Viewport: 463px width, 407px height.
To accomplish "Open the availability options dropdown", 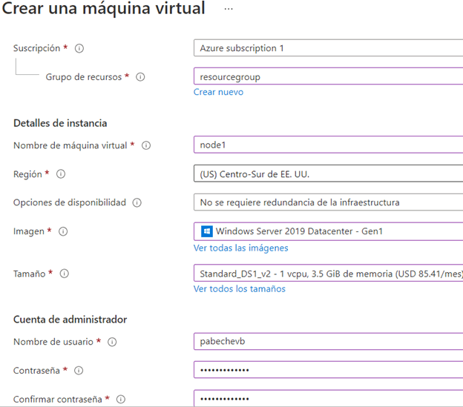I will tap(329, 202).
